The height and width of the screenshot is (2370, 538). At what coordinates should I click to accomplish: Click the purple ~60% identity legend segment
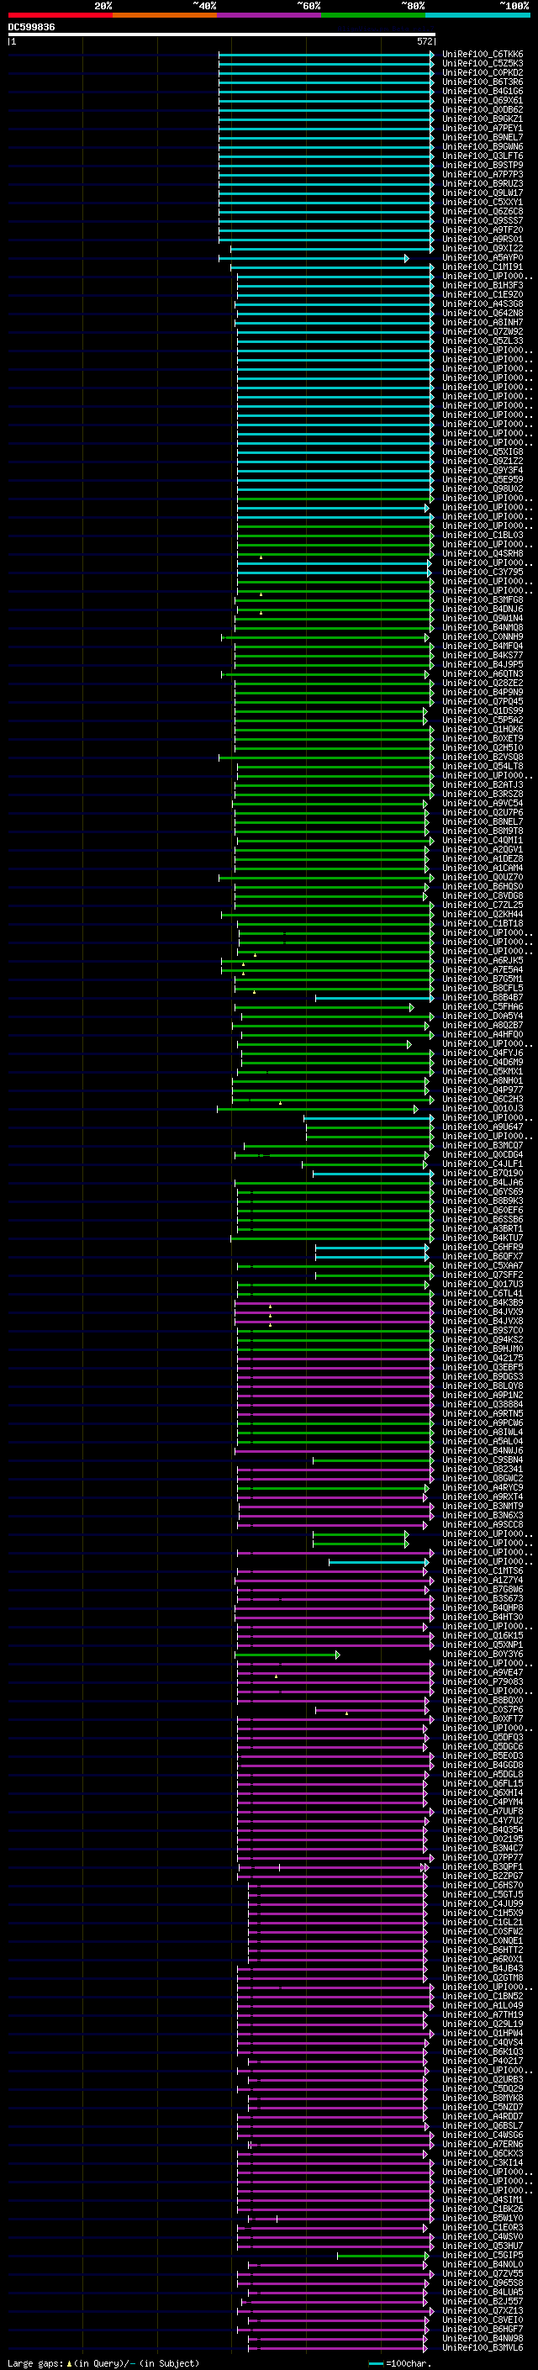click(x=268, y=15)
